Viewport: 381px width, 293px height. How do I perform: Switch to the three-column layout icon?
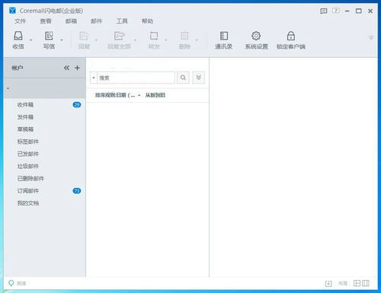(366, 283)
